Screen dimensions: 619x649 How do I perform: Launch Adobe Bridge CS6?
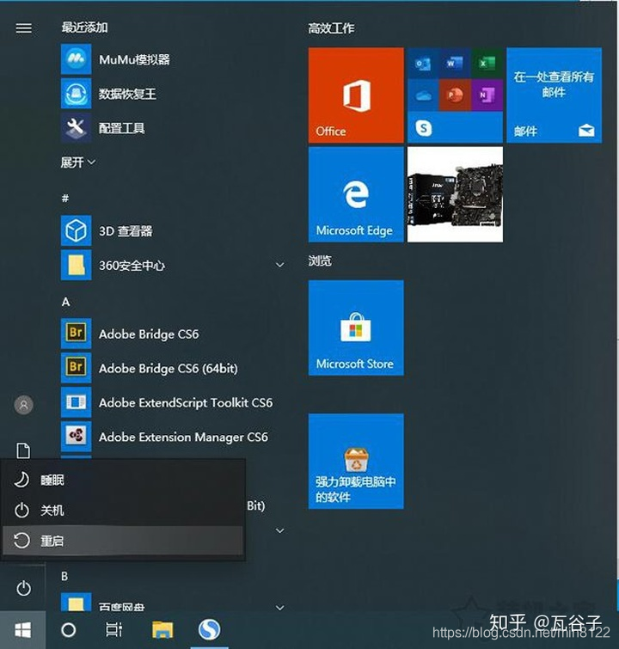pyautogui.click(x=174, y=334)
